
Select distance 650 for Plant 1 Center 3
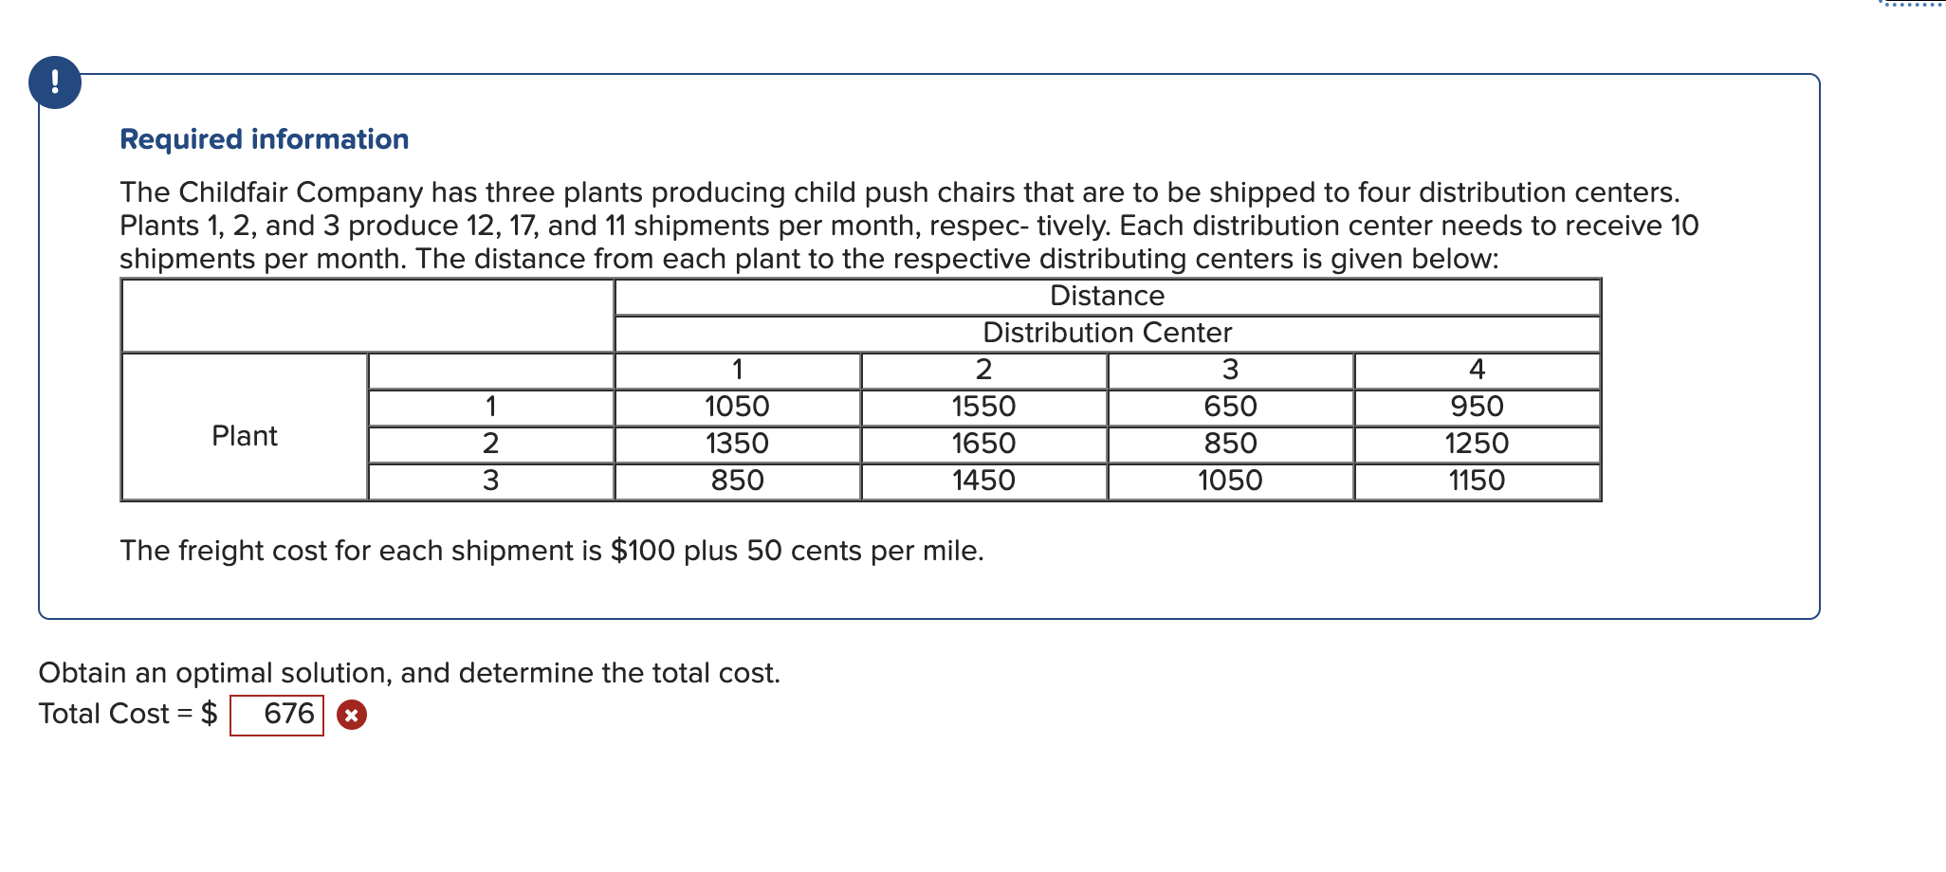1230,406
